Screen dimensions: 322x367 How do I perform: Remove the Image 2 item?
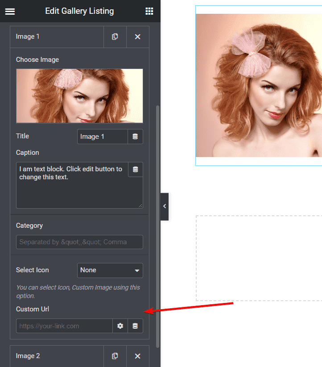coord(137,356)
